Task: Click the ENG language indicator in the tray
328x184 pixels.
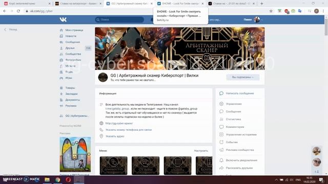Action: click(298, 179)
